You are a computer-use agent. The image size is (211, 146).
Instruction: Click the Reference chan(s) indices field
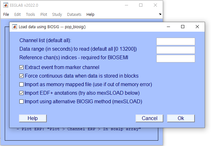pos(176,59)
